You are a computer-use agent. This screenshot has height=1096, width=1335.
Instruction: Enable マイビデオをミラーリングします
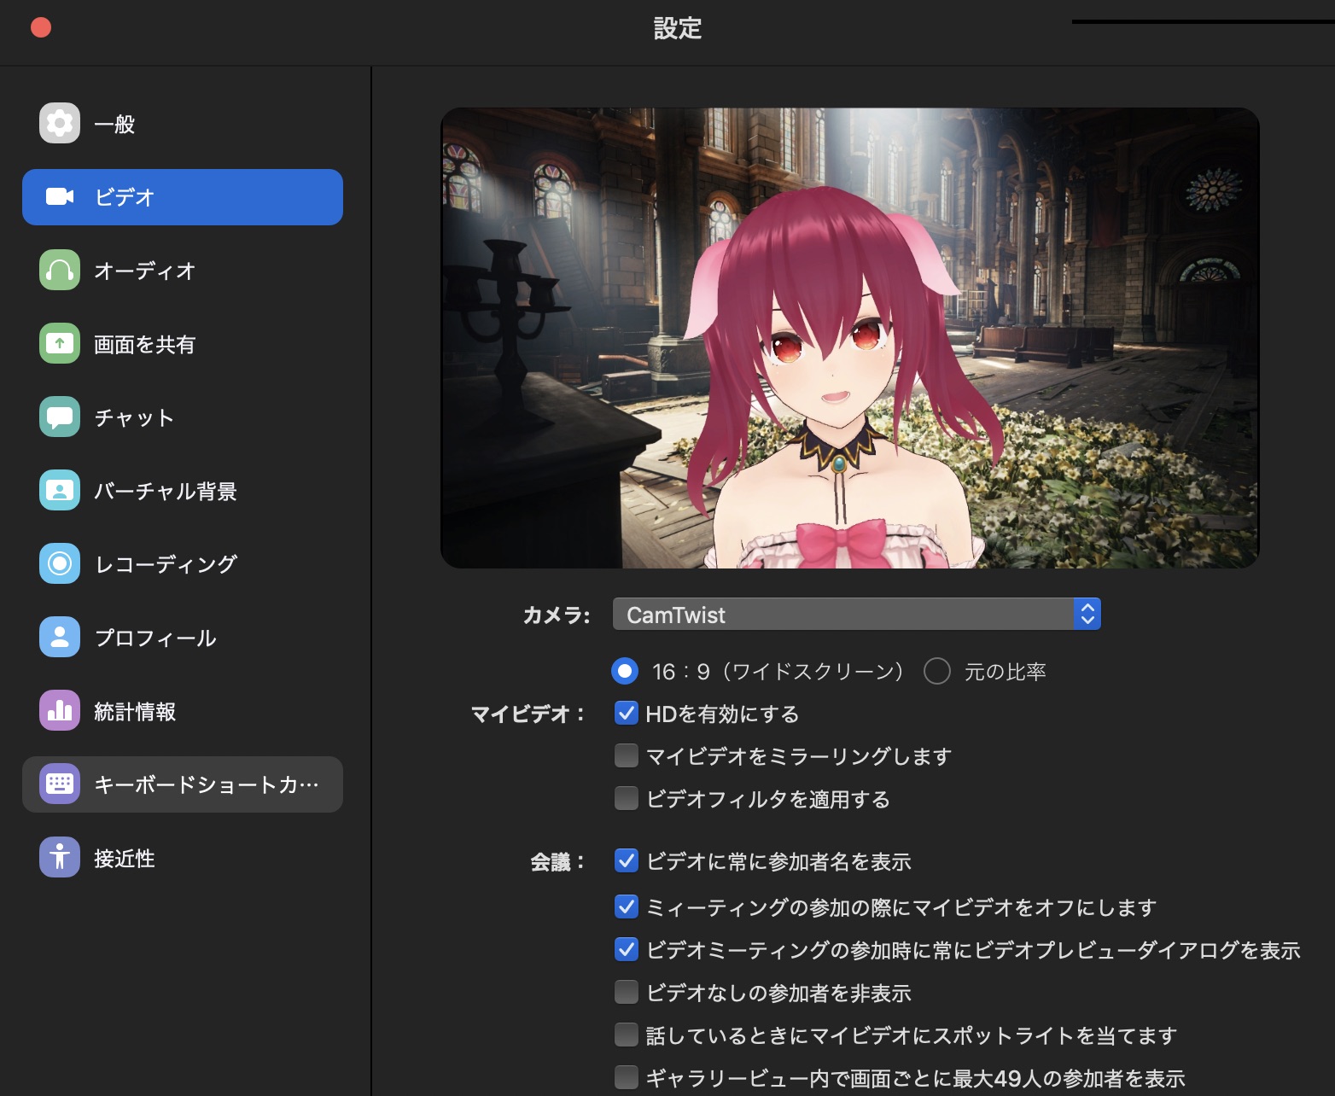[627, 756]
